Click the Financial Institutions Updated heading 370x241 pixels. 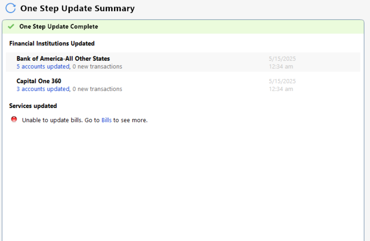pos(52,43)
